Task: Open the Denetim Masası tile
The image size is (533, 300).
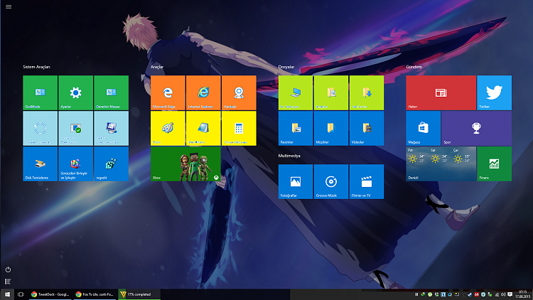Action: coord(111,92)
